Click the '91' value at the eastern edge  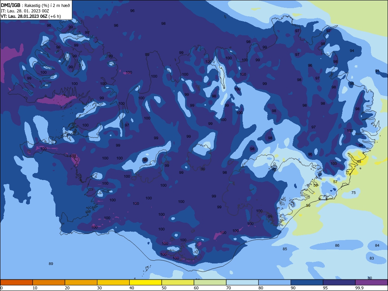377,71
